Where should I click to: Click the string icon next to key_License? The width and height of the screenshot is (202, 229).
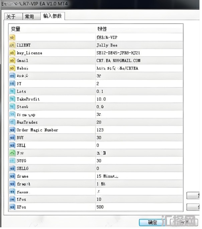(12, 53)
